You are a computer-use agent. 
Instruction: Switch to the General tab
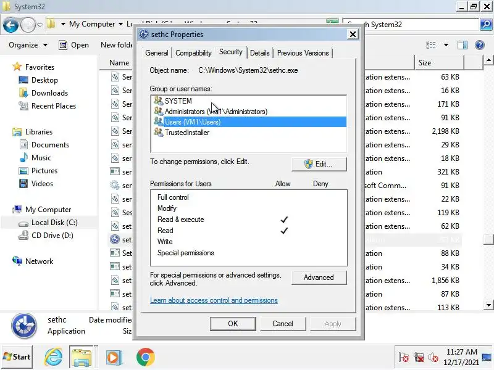157,53
